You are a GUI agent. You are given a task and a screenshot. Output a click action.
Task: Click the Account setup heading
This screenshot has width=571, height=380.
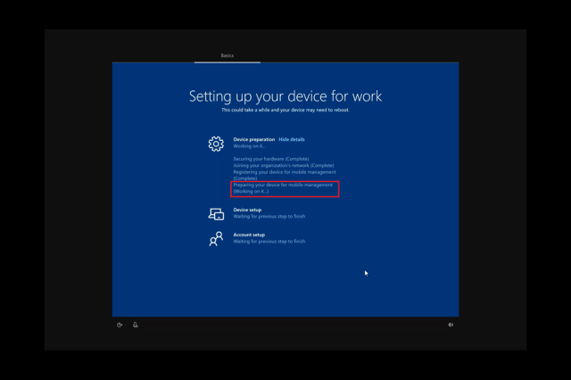pyautogui.click(x=249, y=235)
